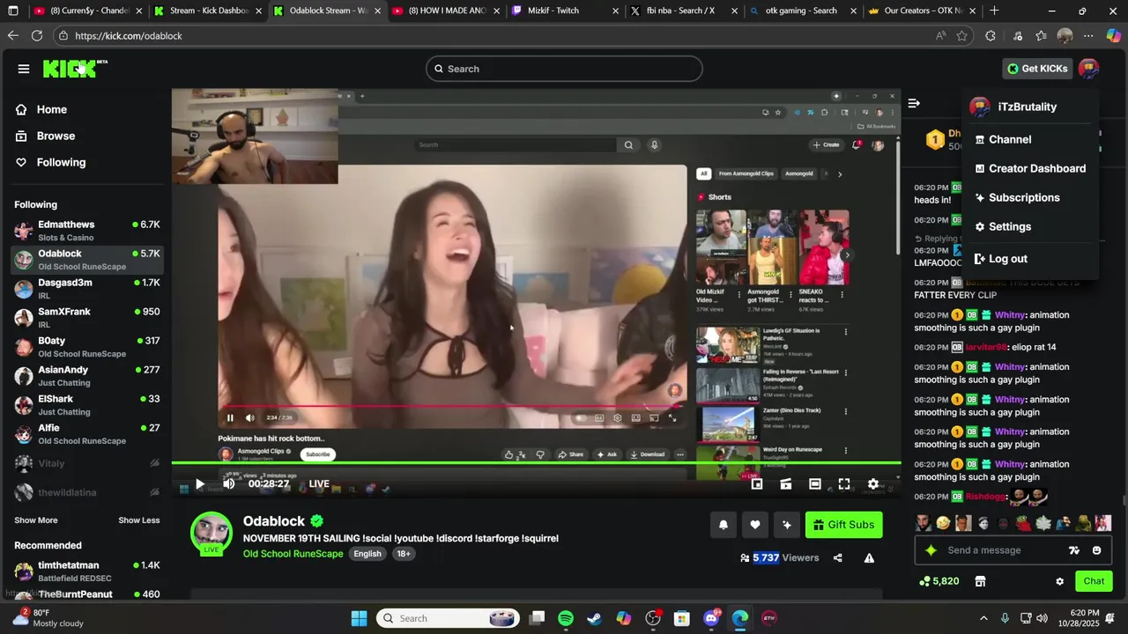
Task: Toggle the profile avatar menu
Action: click(1088, 69)
